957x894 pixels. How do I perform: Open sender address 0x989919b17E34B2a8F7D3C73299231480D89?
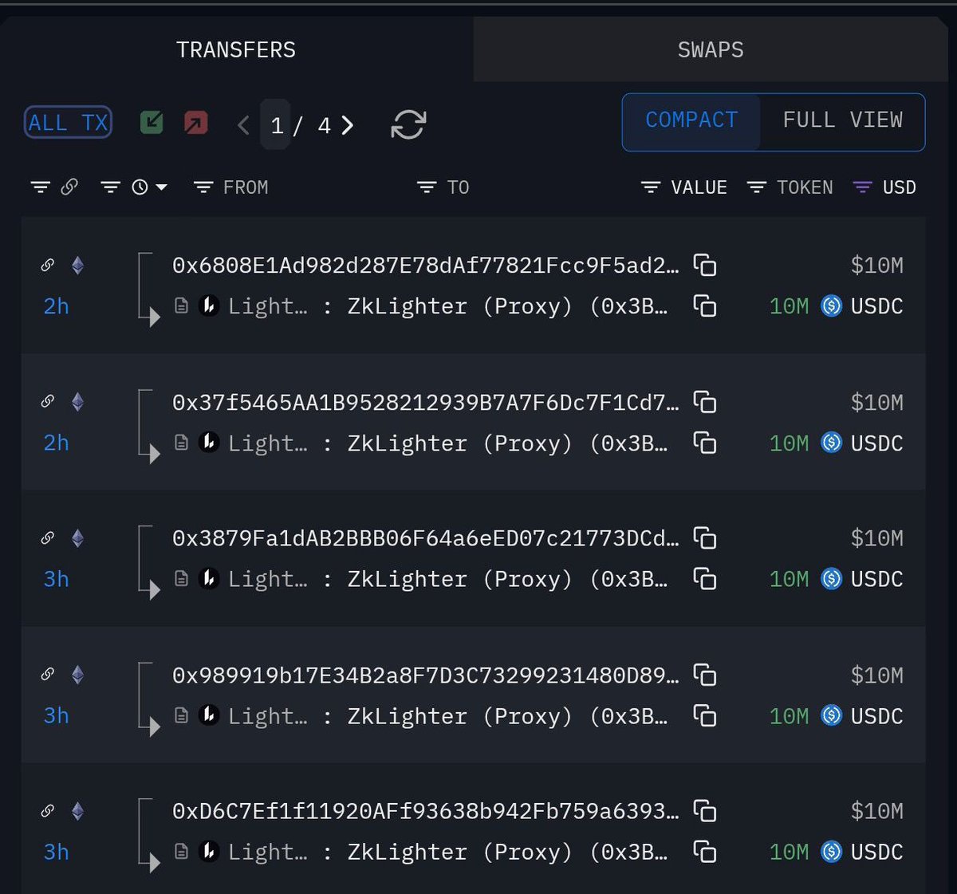tap(426, 675)
